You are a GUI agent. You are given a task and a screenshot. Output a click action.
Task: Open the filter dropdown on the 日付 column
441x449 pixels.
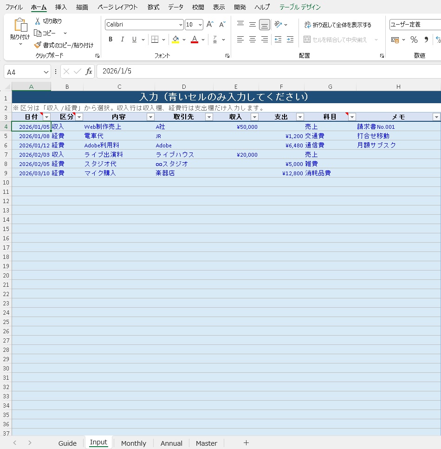[46, 117]
